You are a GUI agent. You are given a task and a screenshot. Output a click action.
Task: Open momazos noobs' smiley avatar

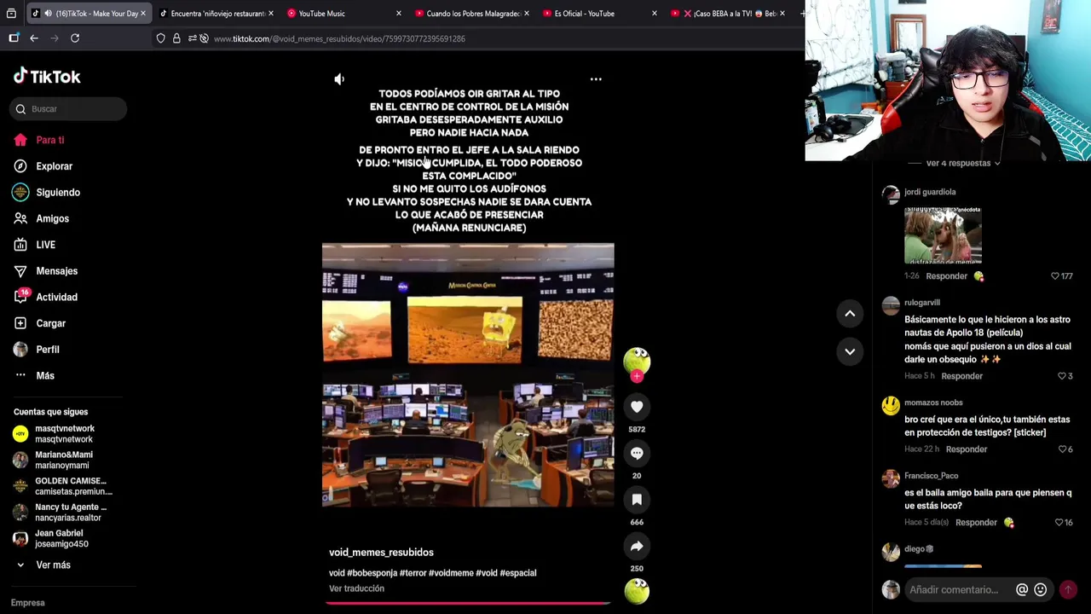[x=891, y=406]
